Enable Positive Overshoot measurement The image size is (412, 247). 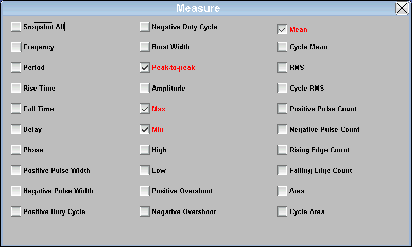pyautogui.click(x=145, y=191)
